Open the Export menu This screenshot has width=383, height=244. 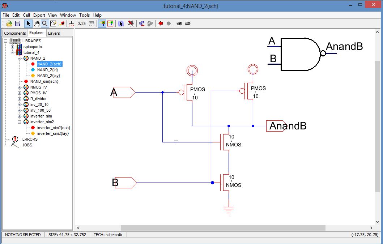(x=39, y=15)
